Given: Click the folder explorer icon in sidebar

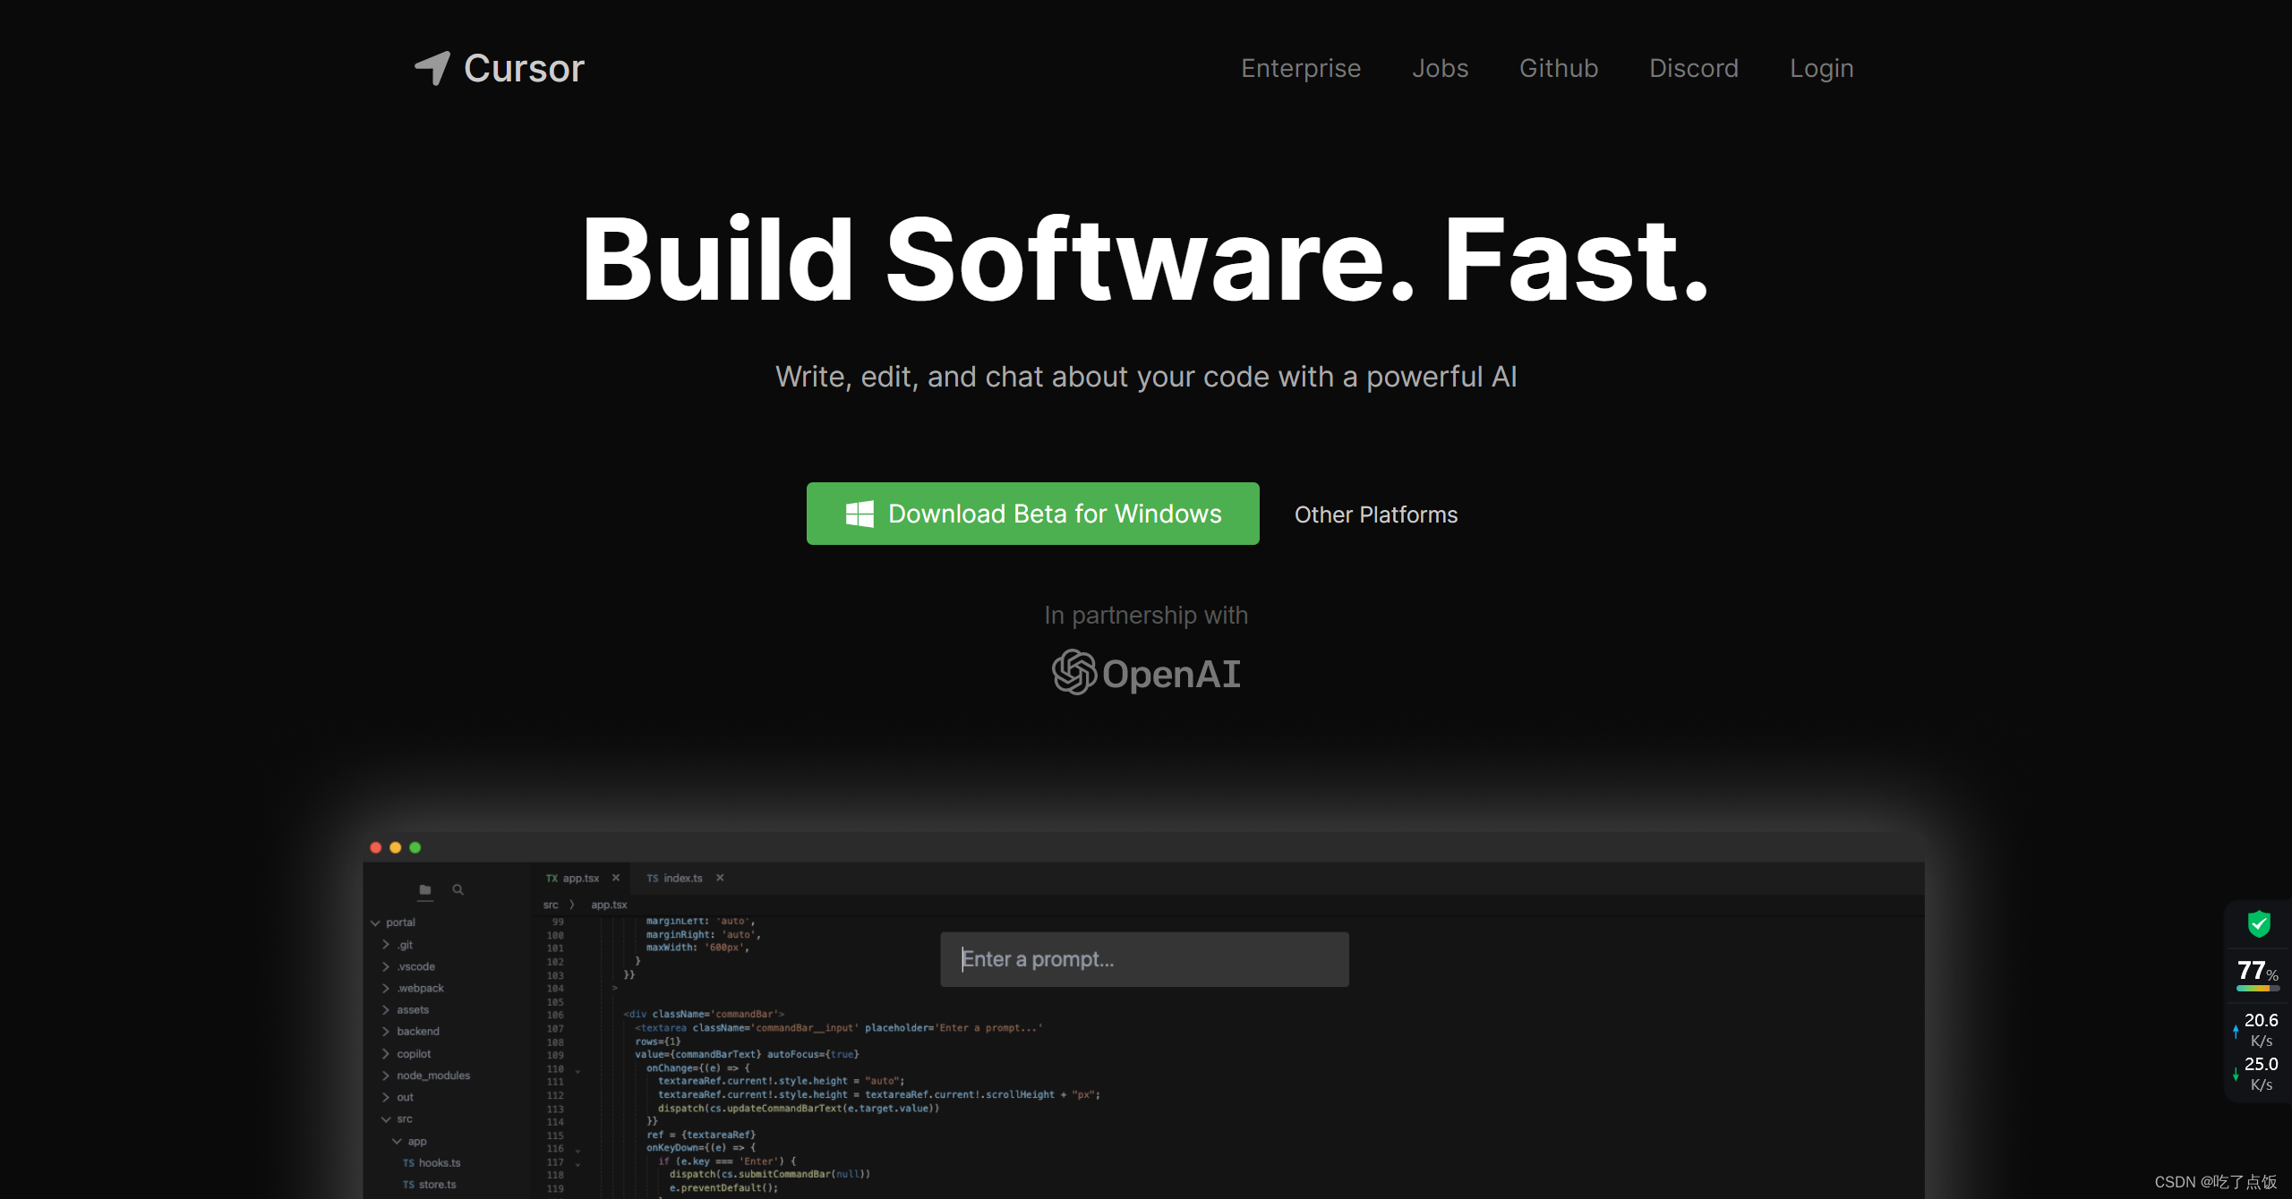Looking at the screenshot, I should pyautogui.click(x=425, y=889).
